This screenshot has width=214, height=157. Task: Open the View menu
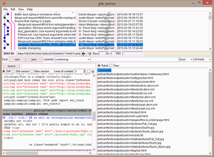pyautogui.click(x=21, y=9)
